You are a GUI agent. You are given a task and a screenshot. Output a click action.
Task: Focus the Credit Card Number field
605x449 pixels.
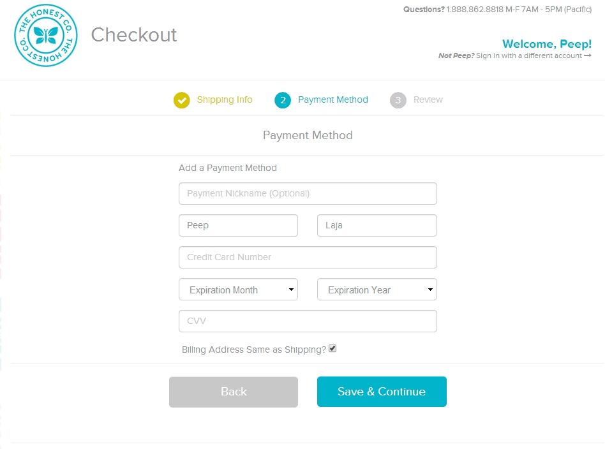(x=308, y=257)
